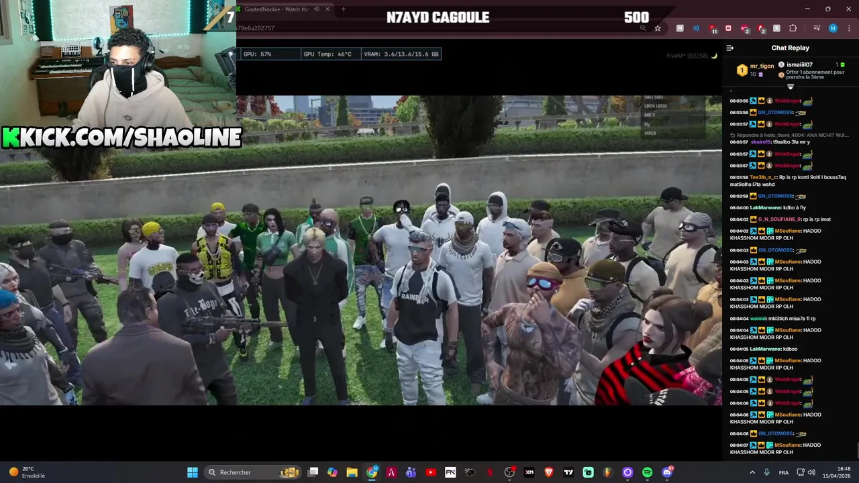The image size is (859, 483).
Task: Open the weather widget showing 20°C
Action: tap(27, 472)
